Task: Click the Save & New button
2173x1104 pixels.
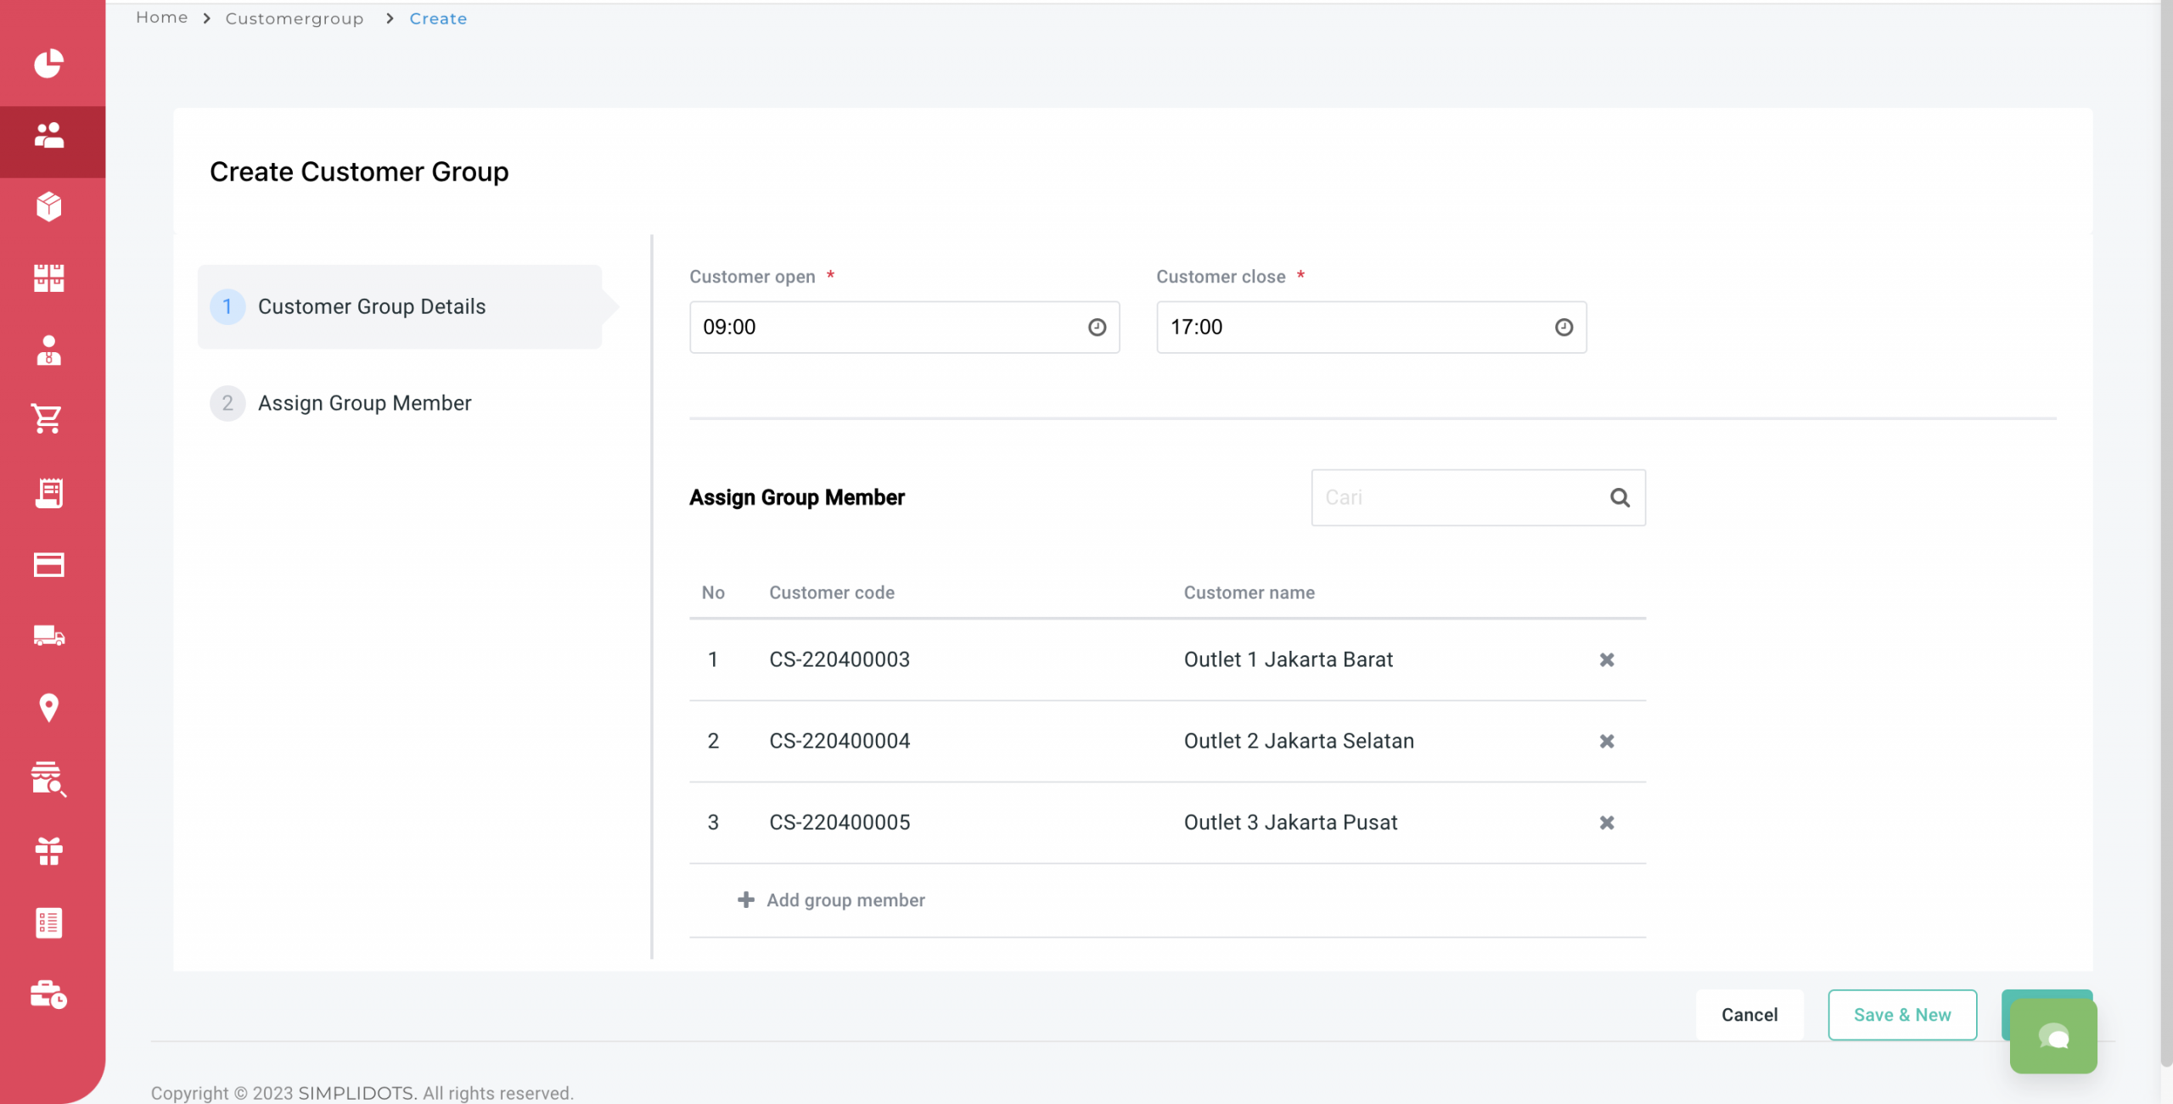Action: tap(1902, 1014)
